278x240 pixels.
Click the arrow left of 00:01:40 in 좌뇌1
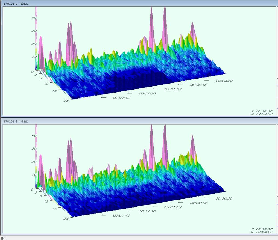click(x=104, y=97)
